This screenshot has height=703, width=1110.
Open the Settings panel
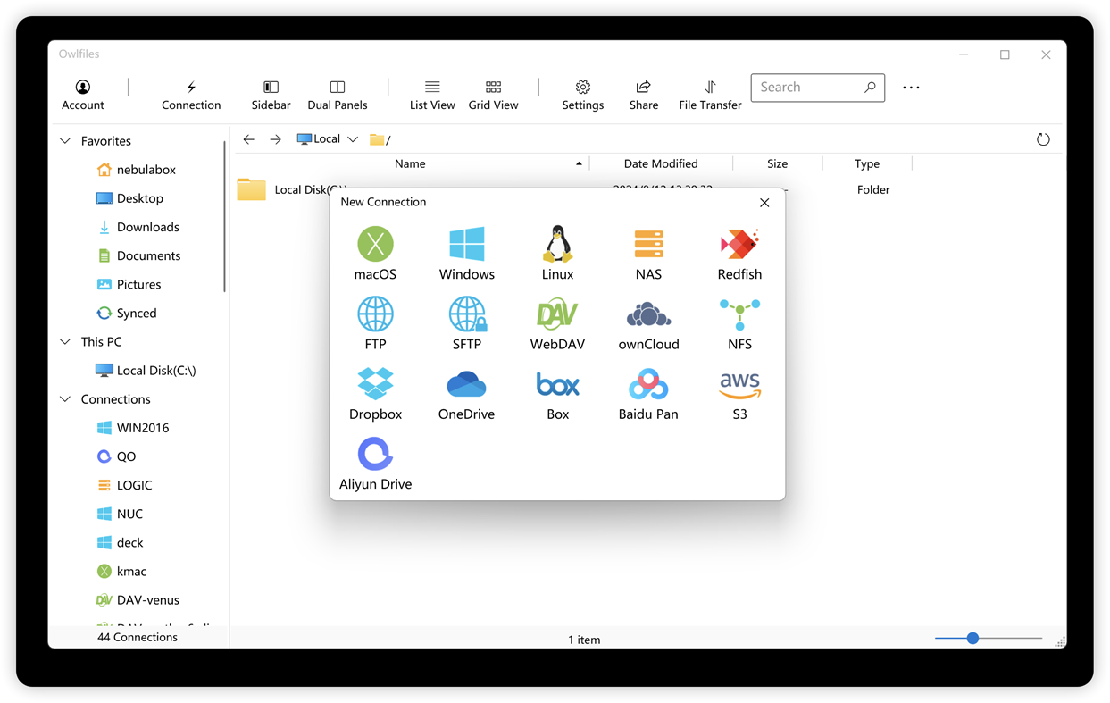582,95
